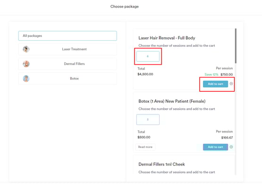Select the Dermal Fillers 1ml Cheek title

coord(161,164)
